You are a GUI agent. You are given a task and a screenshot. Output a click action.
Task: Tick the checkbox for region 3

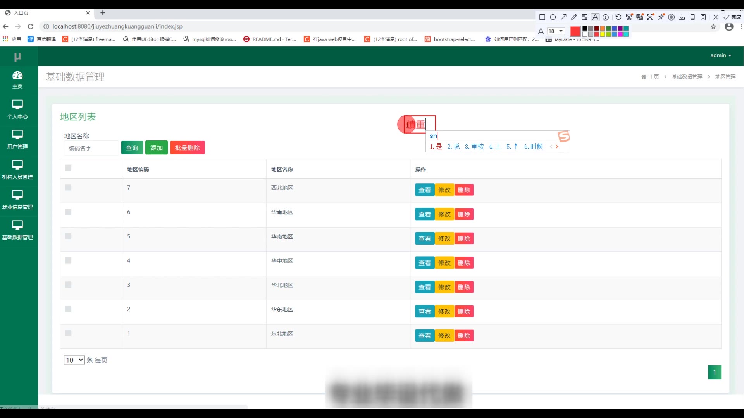pyautogui.click(x=68, y=285)
